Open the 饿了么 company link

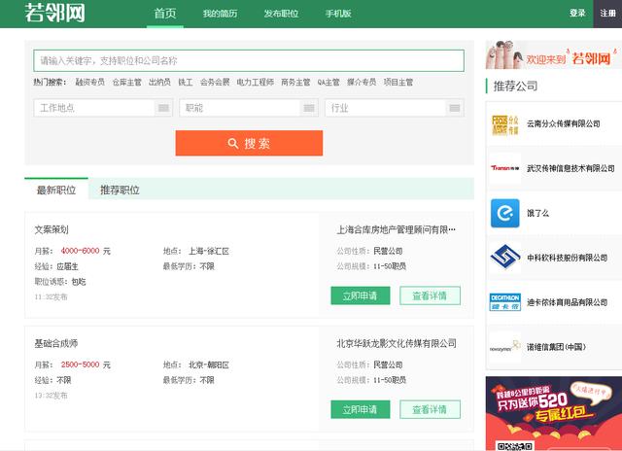click(537, 213)
